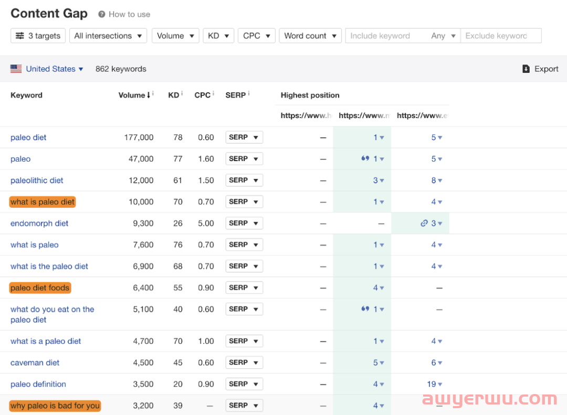Screen dimensions: 567x415
Task: Open the KD filter dropdown
Action: 218,36
